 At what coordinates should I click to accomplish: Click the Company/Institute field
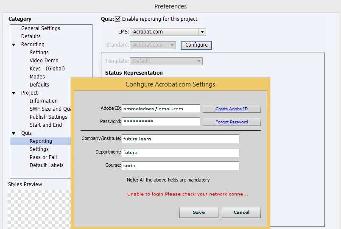point(181,139)
